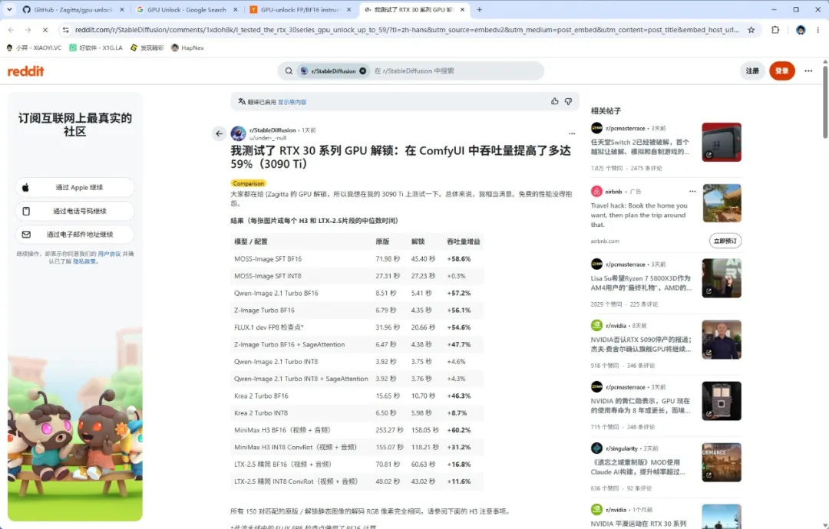Remove the r/StableDiffusion search filter chip
Screen dimensions: 829x529
coord(362,71)
